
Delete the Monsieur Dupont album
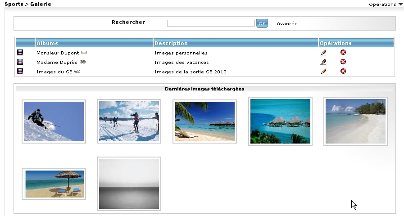343,52
